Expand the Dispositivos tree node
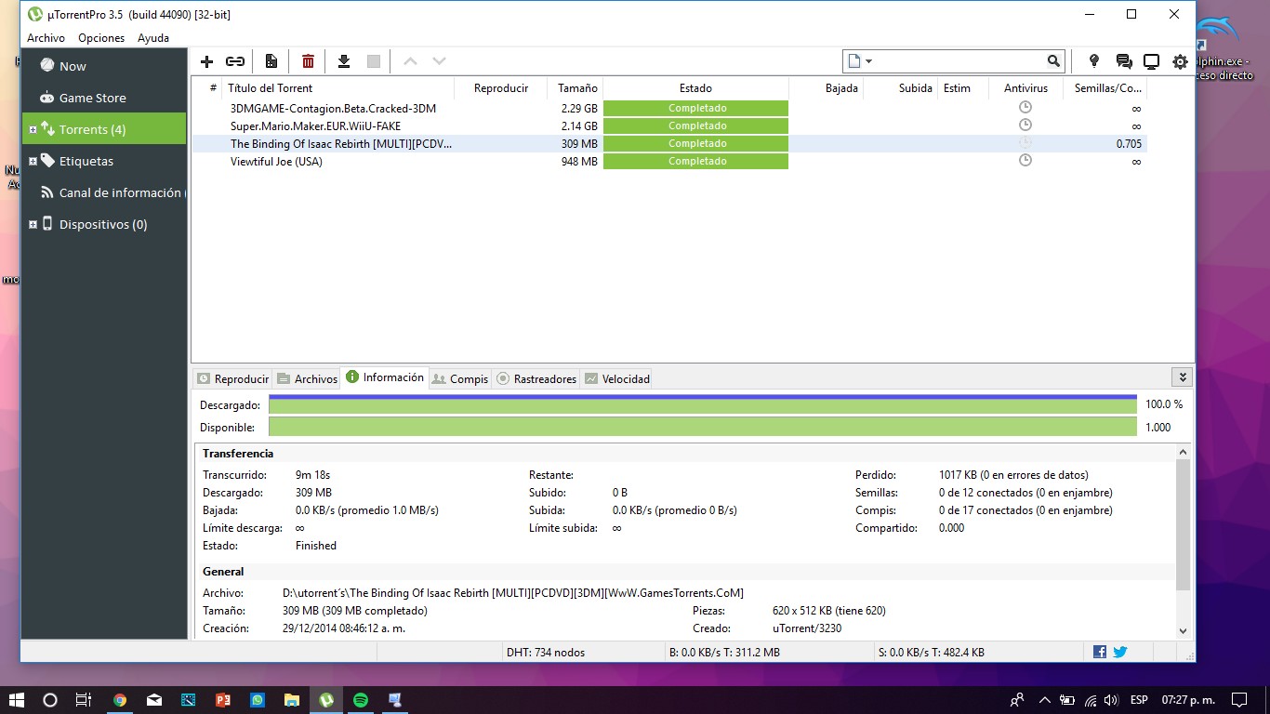 (33, 224)
